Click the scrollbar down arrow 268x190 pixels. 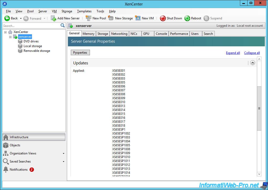tap(259, 174)
